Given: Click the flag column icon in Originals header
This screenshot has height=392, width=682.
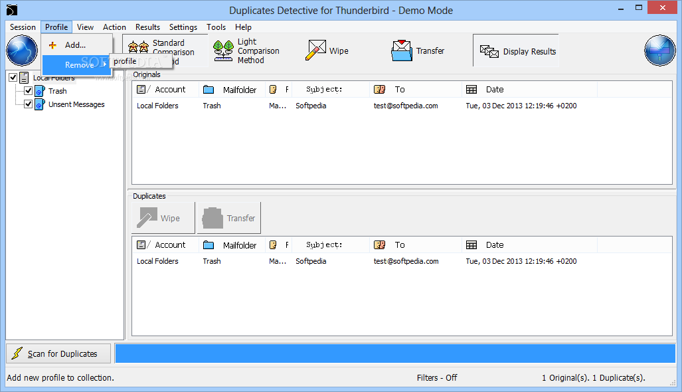Looking at the screenshot, I should point(273,90).
